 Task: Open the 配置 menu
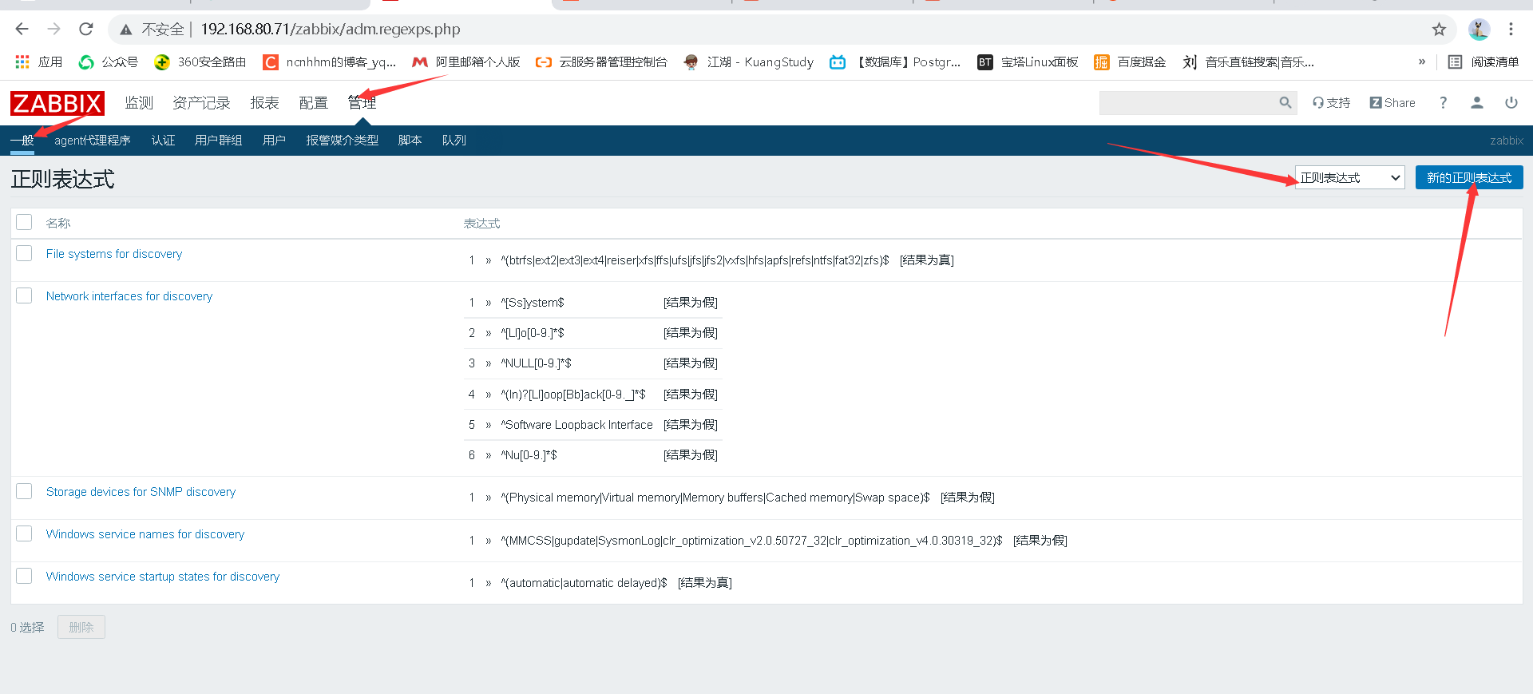point(313,103)
